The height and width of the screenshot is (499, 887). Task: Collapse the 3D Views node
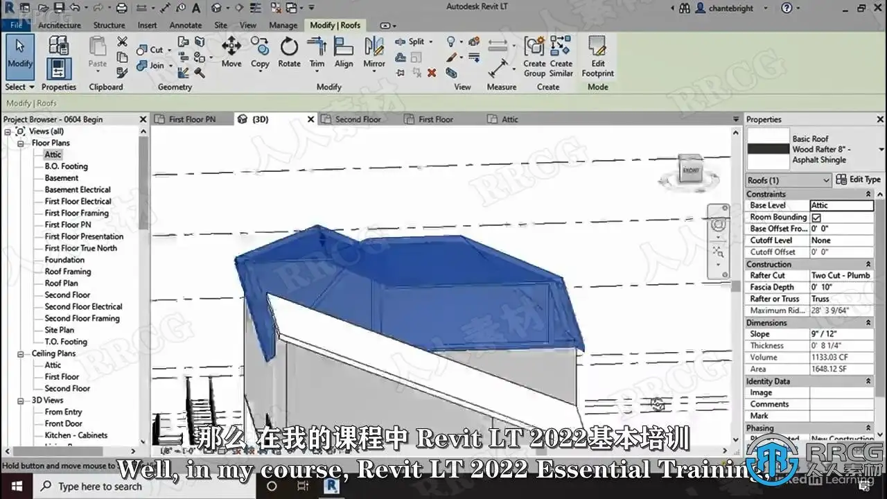[x=21, y=401]
